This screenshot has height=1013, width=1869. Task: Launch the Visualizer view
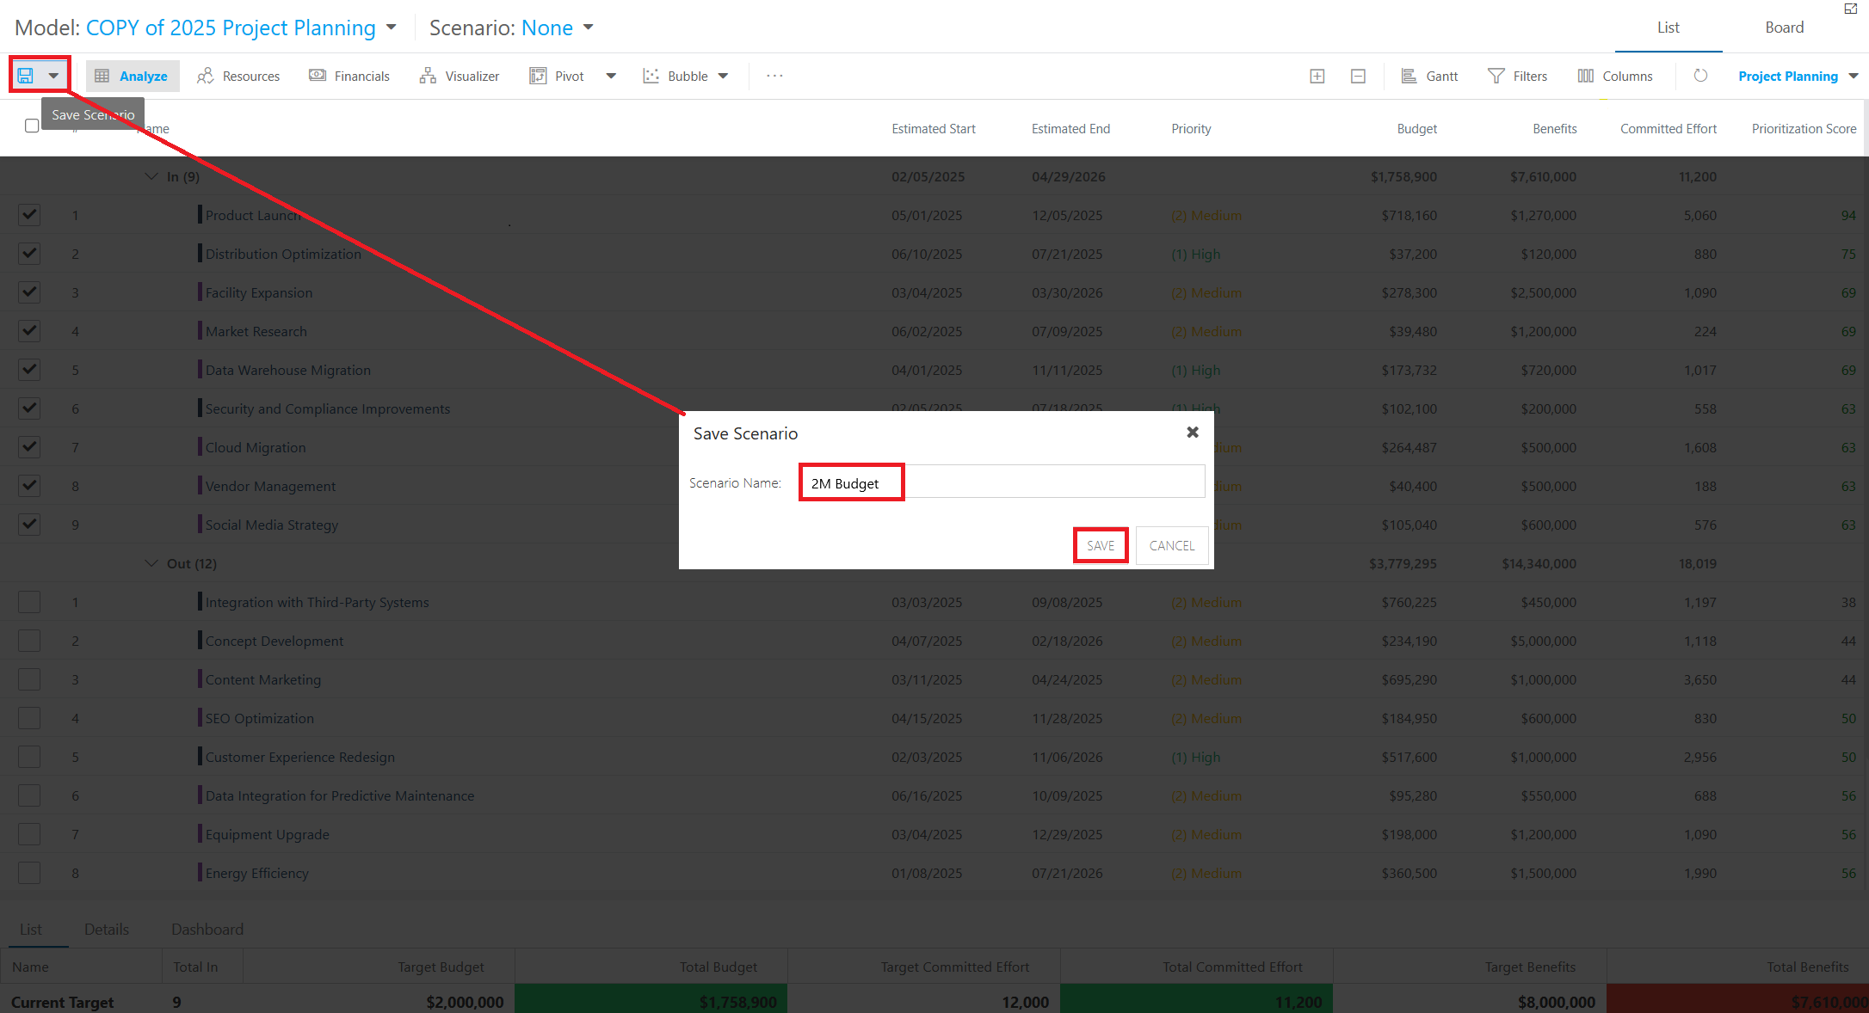(x=460, y=76)
